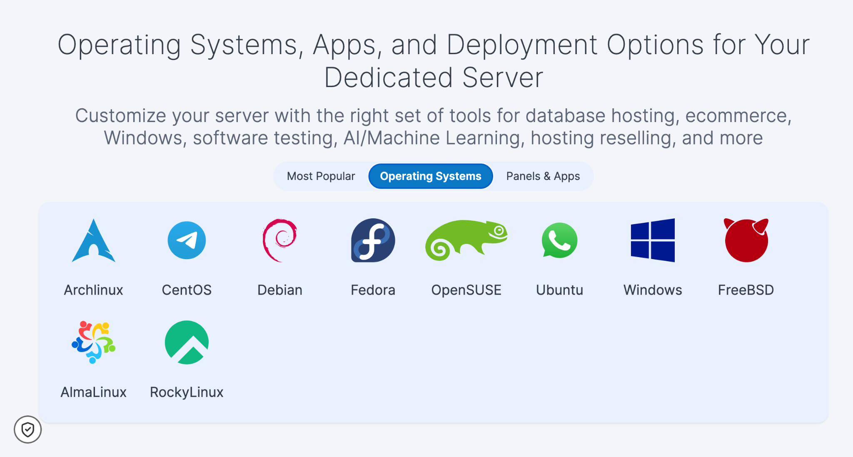
Task: Click the "Archlinux" label text
Action: (93, 290)
